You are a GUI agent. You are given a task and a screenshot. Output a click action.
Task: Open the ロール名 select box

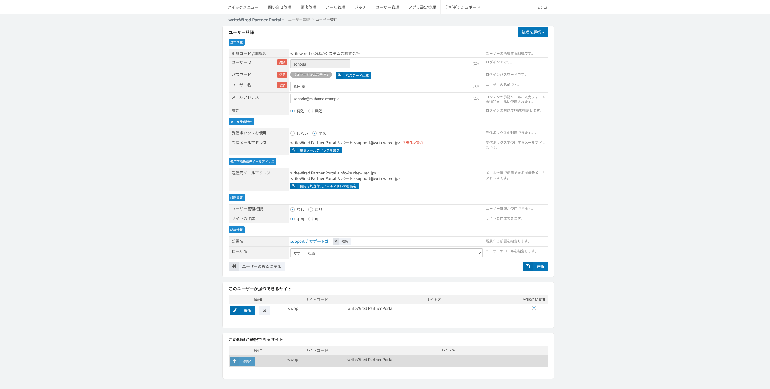click(386, 253)
